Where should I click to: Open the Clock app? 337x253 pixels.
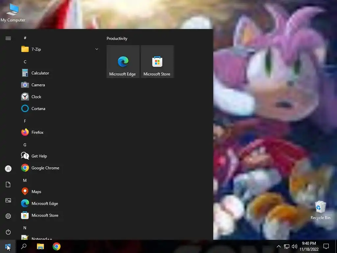60,97
